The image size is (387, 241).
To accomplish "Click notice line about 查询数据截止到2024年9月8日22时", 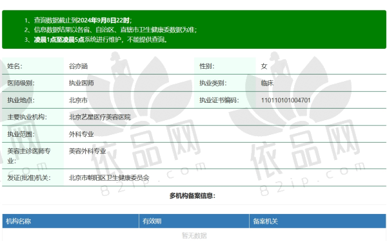I will coord(78,20).
